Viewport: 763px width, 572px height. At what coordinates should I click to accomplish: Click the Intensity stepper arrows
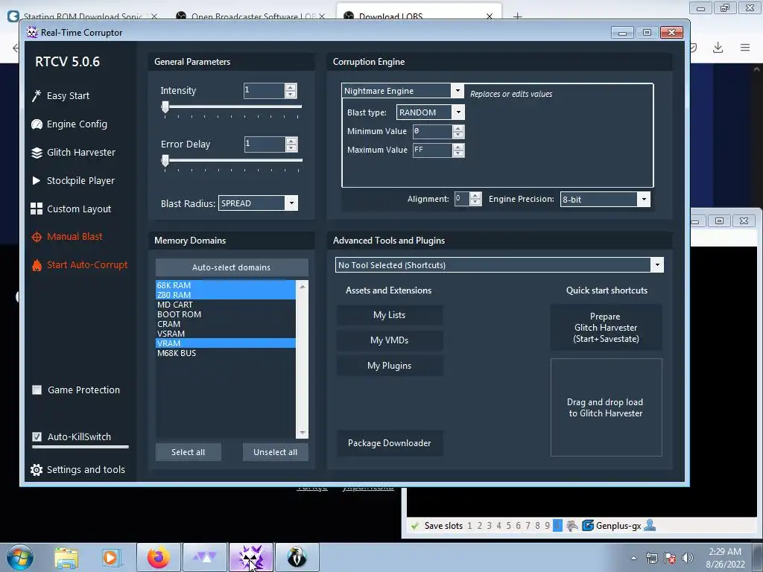(x=291, y=90)
